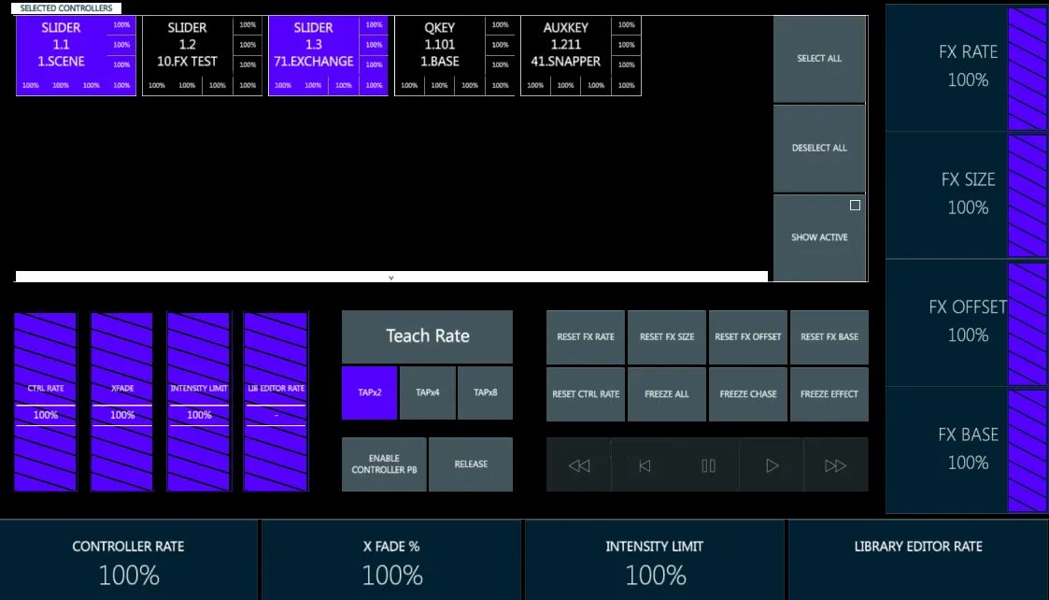Click the FX Rate slider
The width and height of the screenshot is (1049, 600).
[x=1028, y=68]
